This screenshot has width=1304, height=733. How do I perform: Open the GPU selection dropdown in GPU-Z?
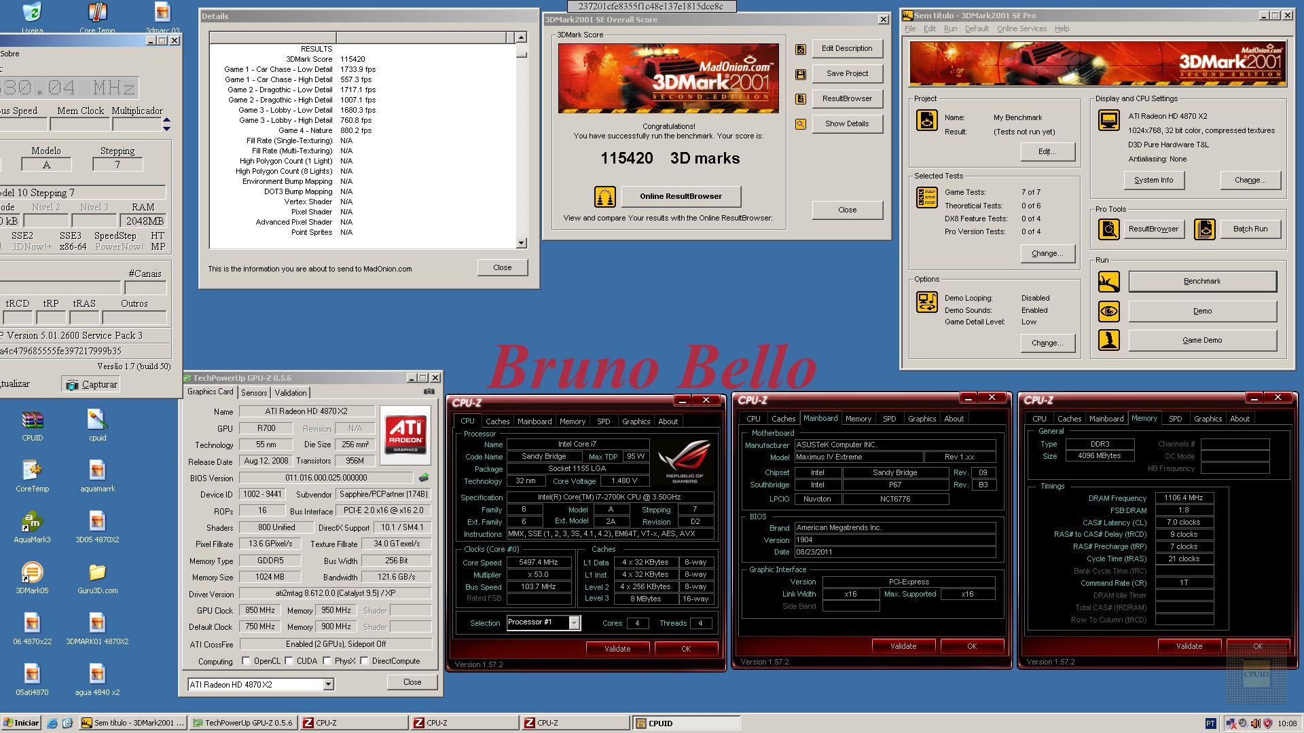(329, 685)
